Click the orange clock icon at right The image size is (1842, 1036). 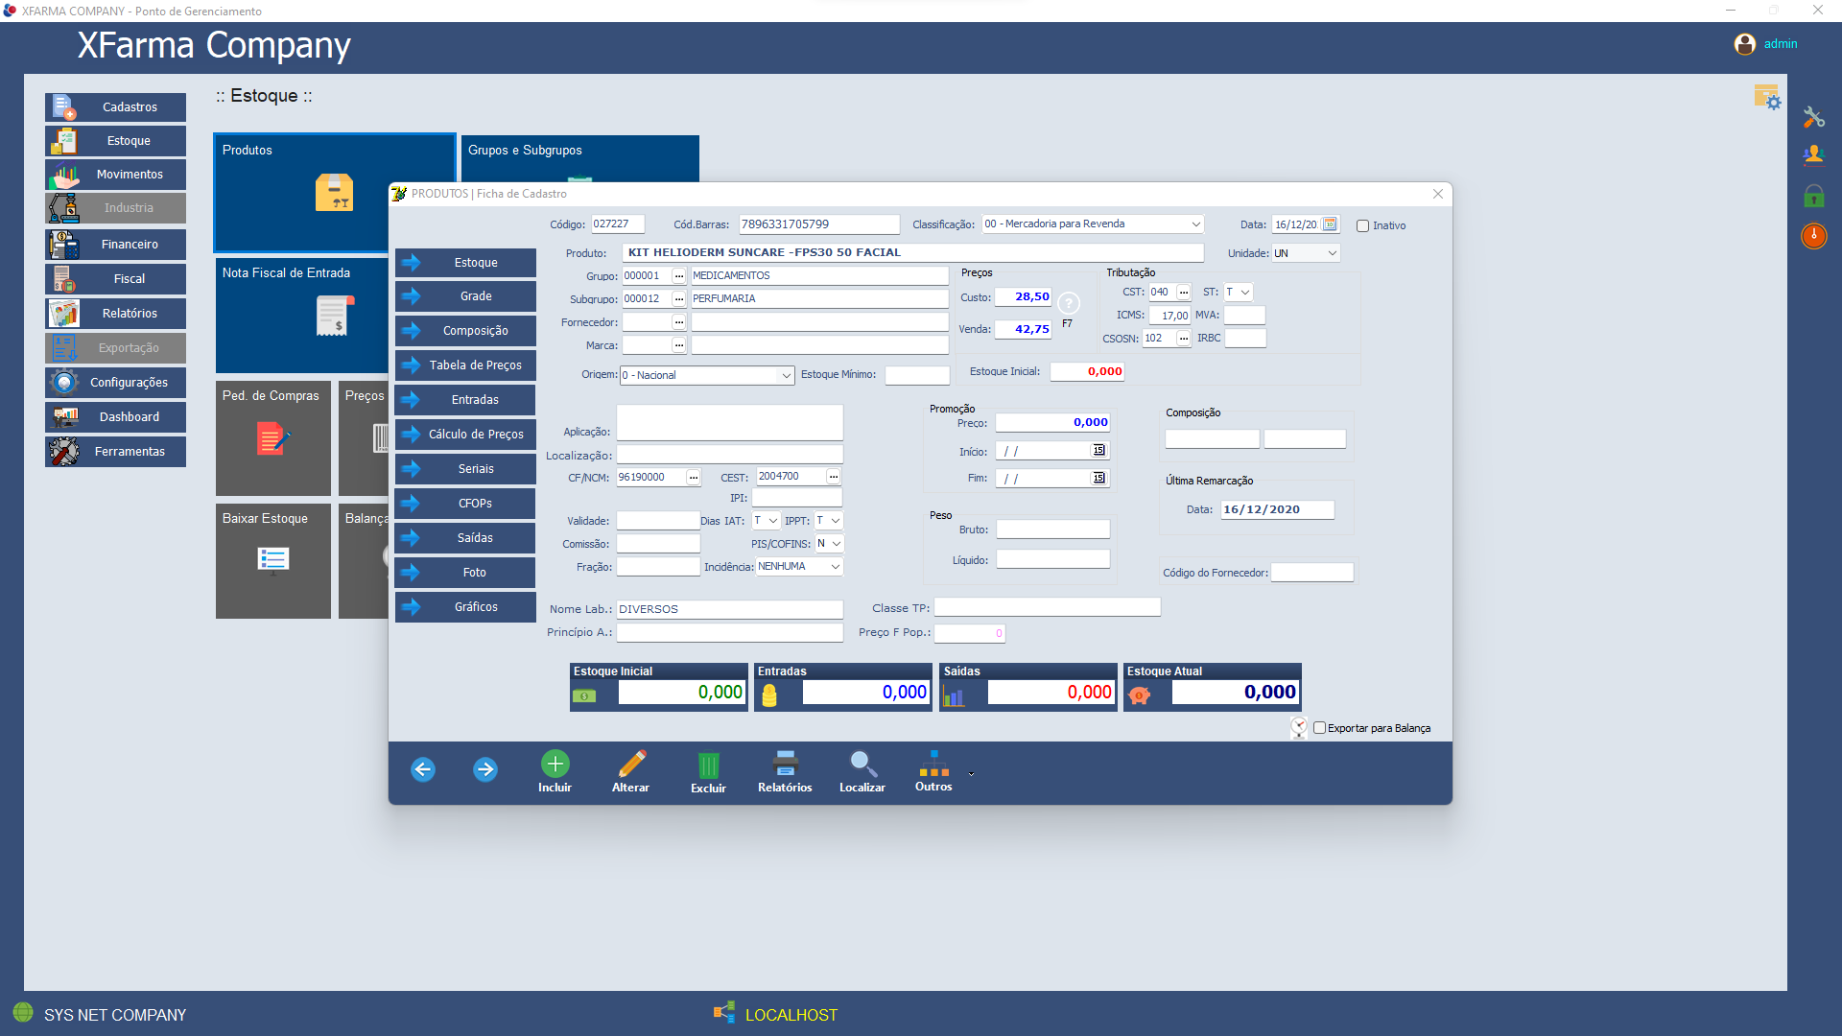click(1813, 236)
